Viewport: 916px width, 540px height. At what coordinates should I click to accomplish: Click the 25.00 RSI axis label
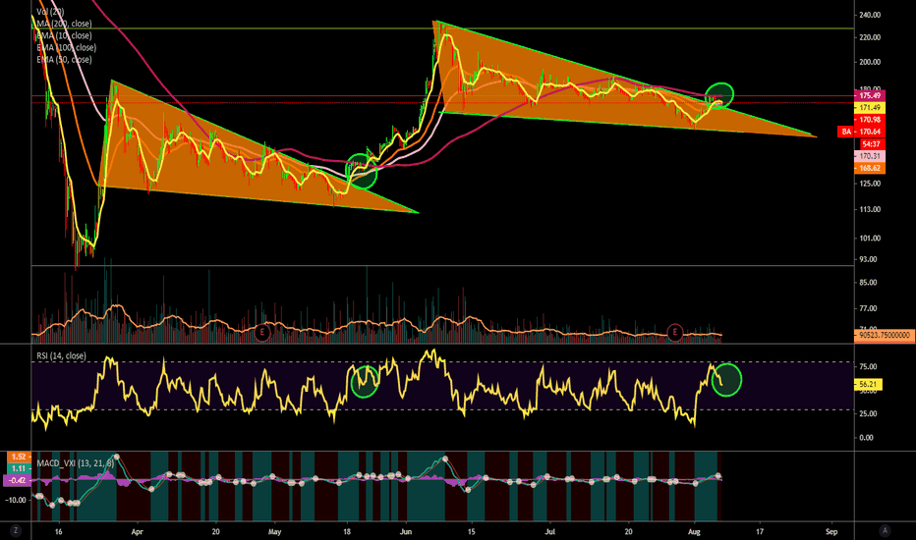tap(869, 413)
